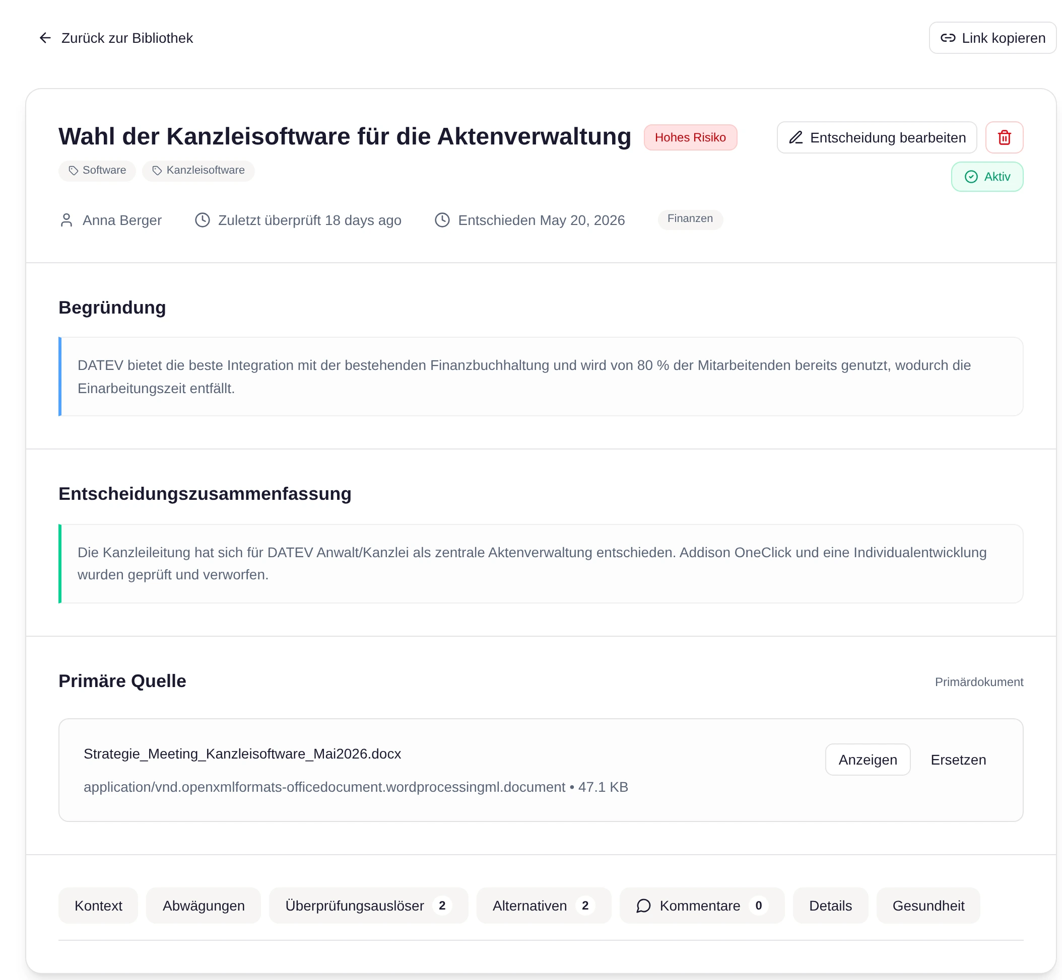Click the Aktiv status badge
Image resolution: width=1062 pixels, height=980 pixels.
click(986, 177)
